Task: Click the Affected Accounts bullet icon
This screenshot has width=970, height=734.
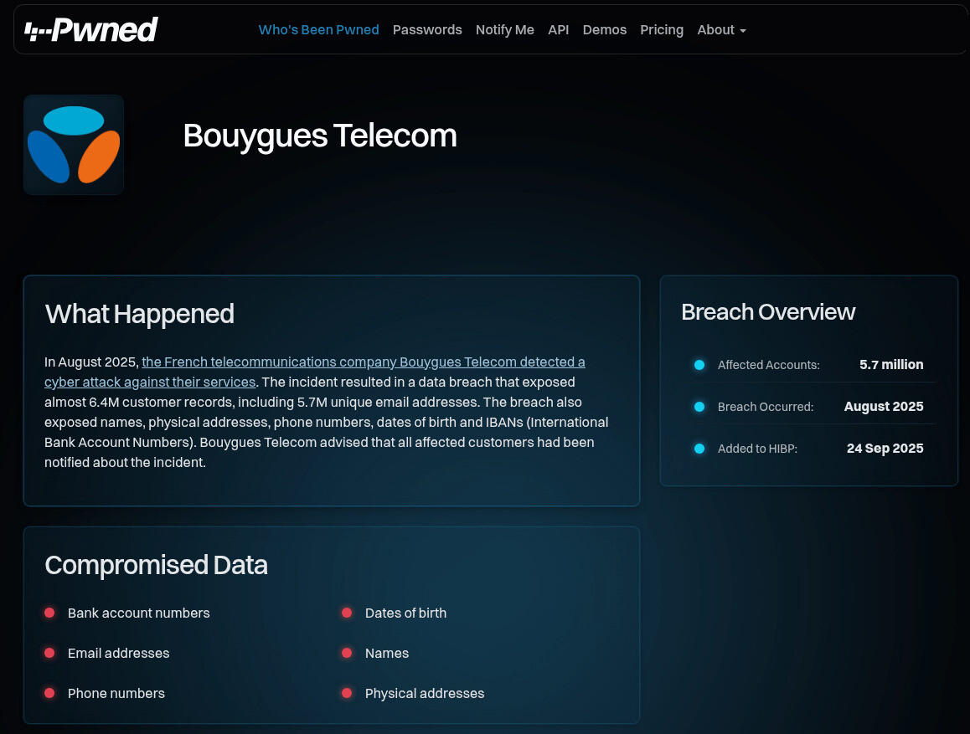Action: point(699,365)
